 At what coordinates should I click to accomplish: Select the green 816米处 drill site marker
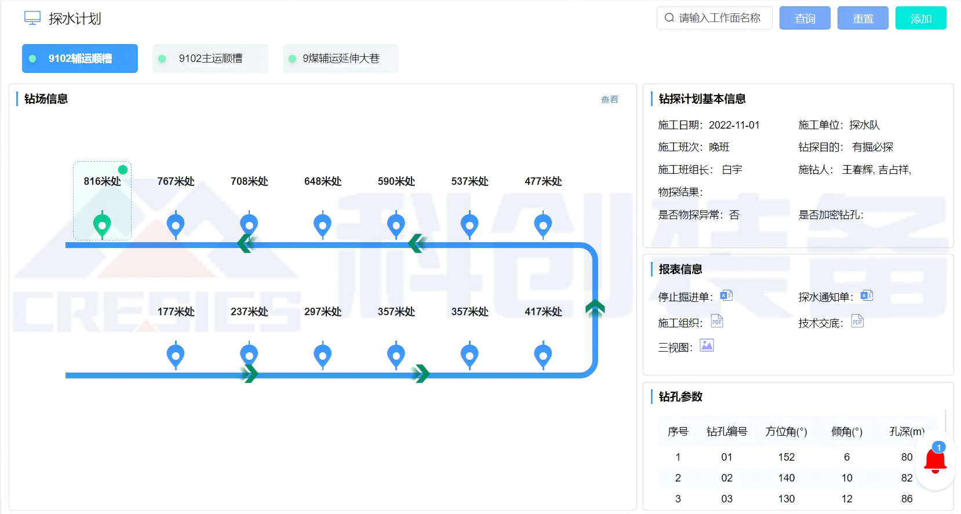(102, 224)
